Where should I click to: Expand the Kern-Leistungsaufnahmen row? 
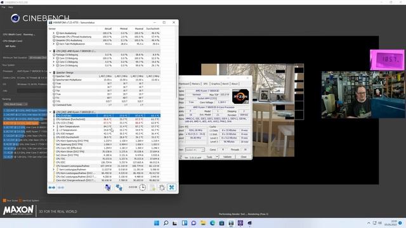coord(53,170)
